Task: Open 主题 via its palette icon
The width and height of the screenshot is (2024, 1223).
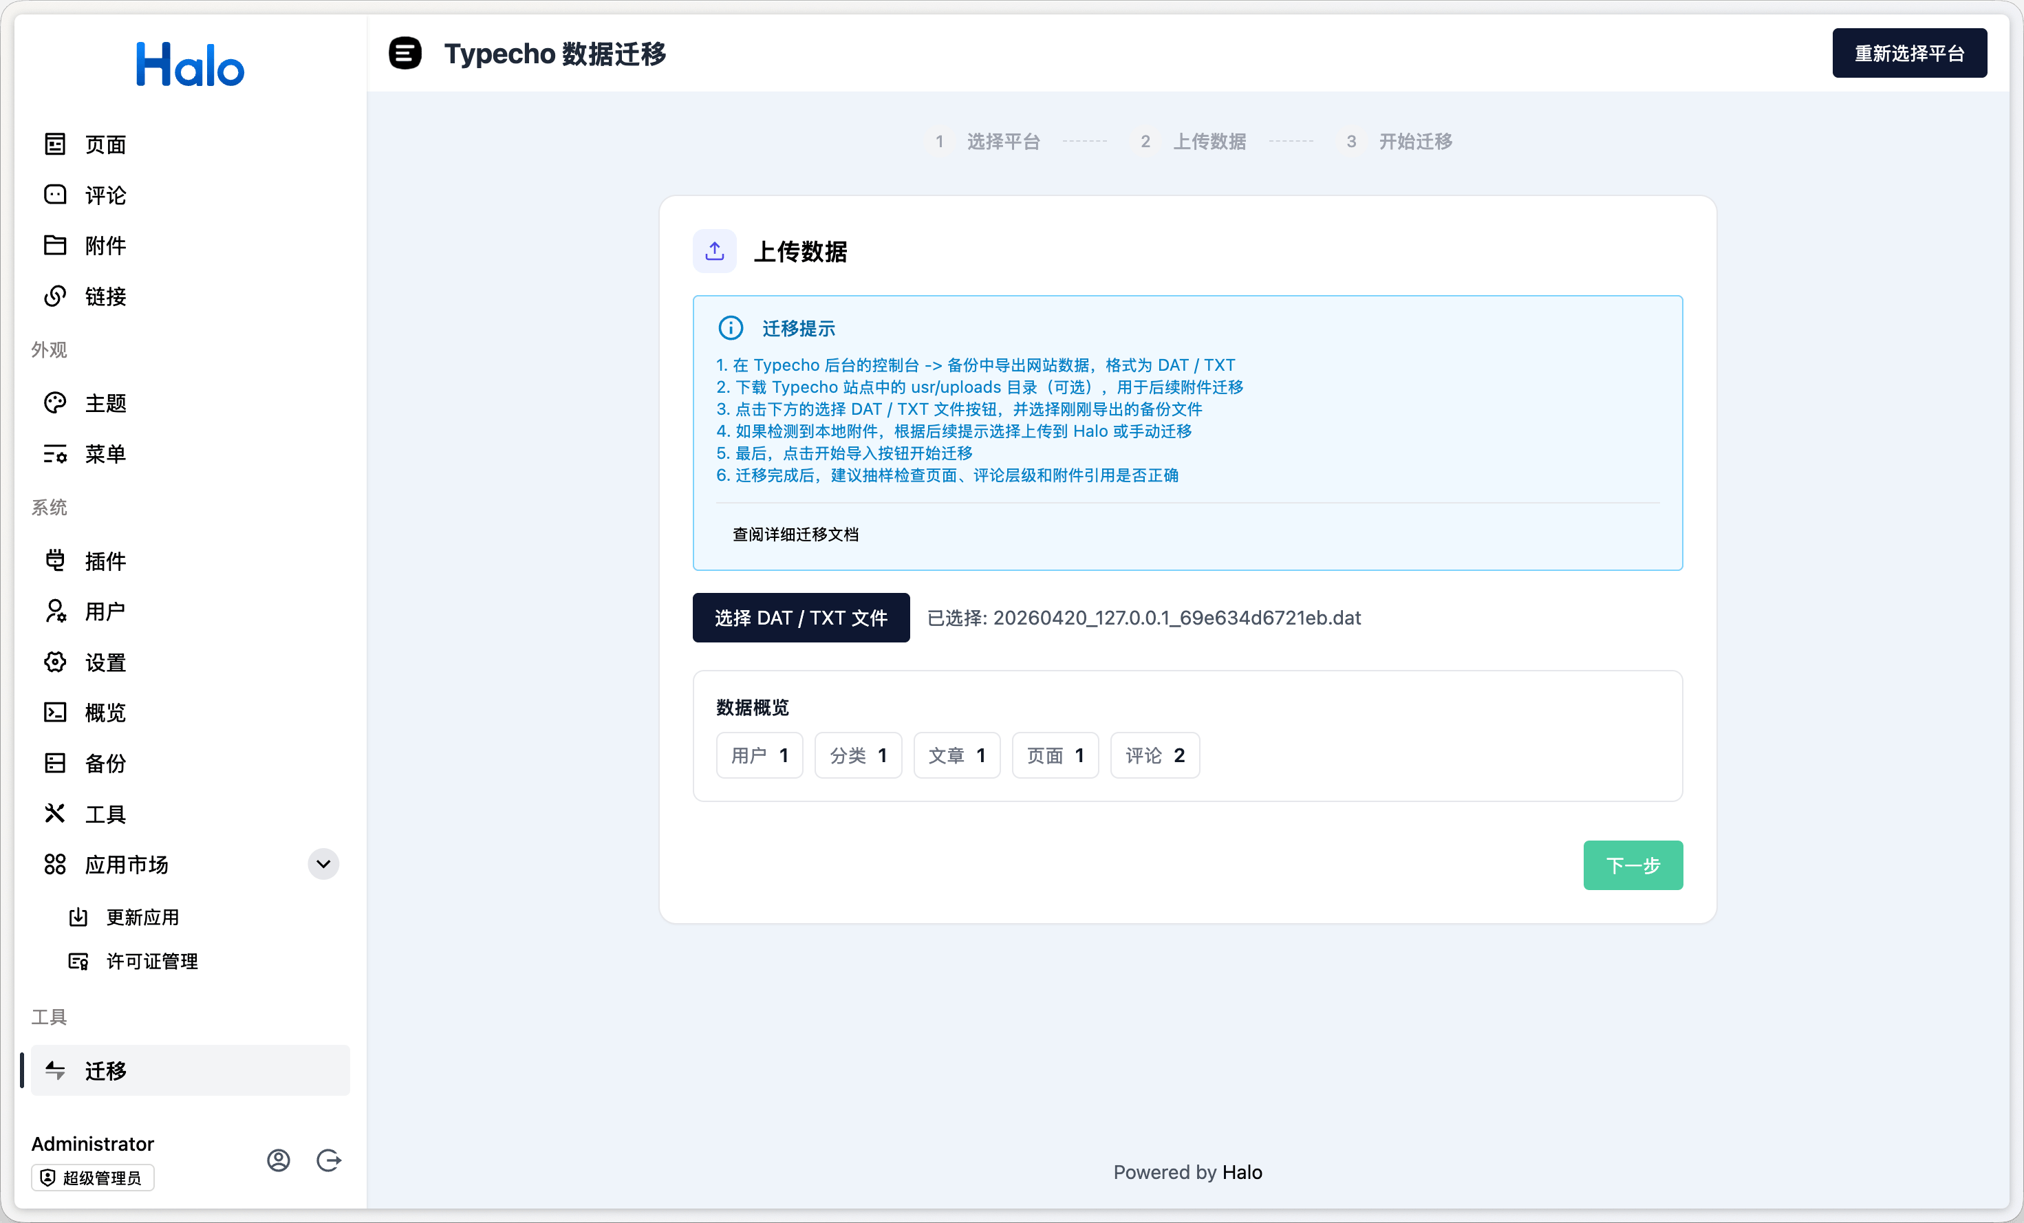Action: [x=55, y=403]
